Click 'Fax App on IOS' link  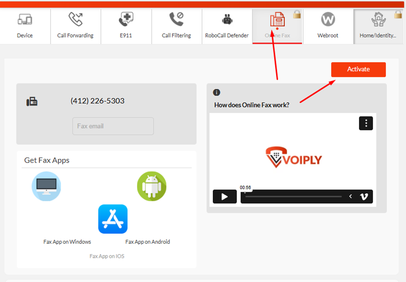tap(107, 256)
